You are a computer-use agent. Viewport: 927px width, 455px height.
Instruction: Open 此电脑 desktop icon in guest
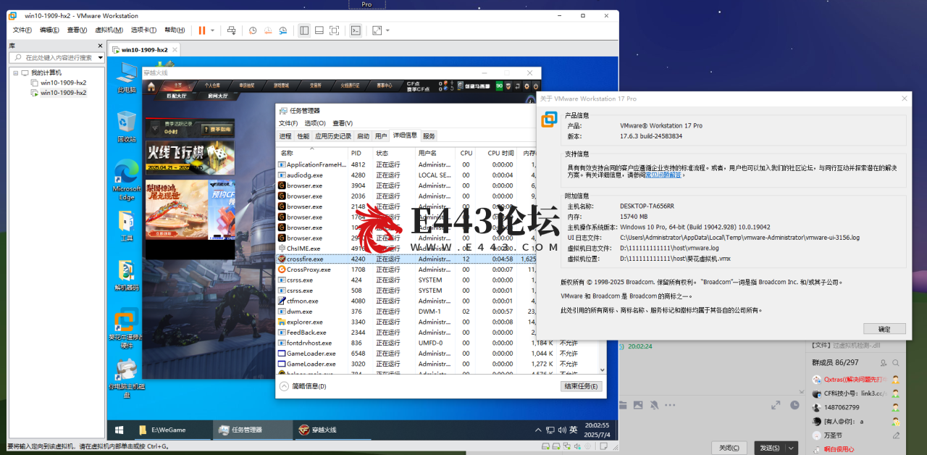tap(127, 78)
